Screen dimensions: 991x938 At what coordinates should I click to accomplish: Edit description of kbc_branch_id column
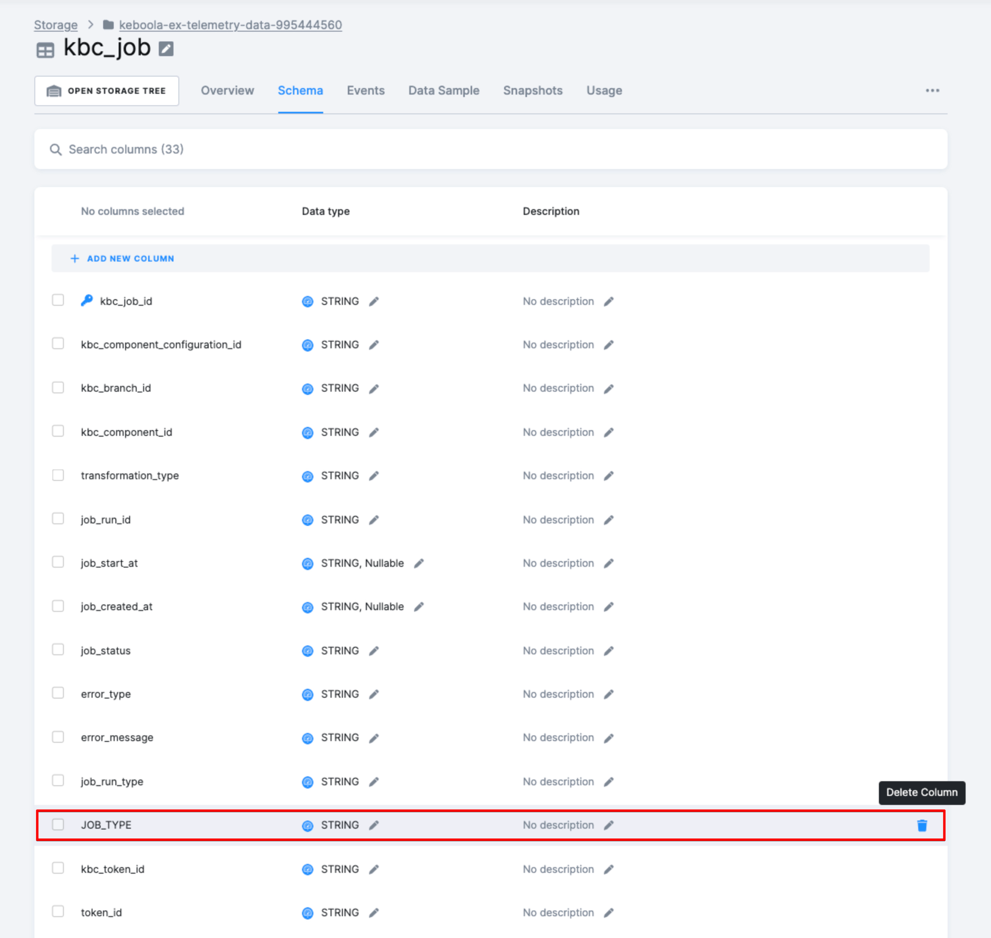[608, 388]
